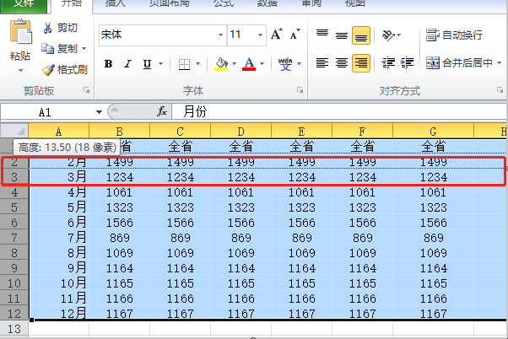Select row 13 header
508x339 pixels.
(x=14, y=329)
